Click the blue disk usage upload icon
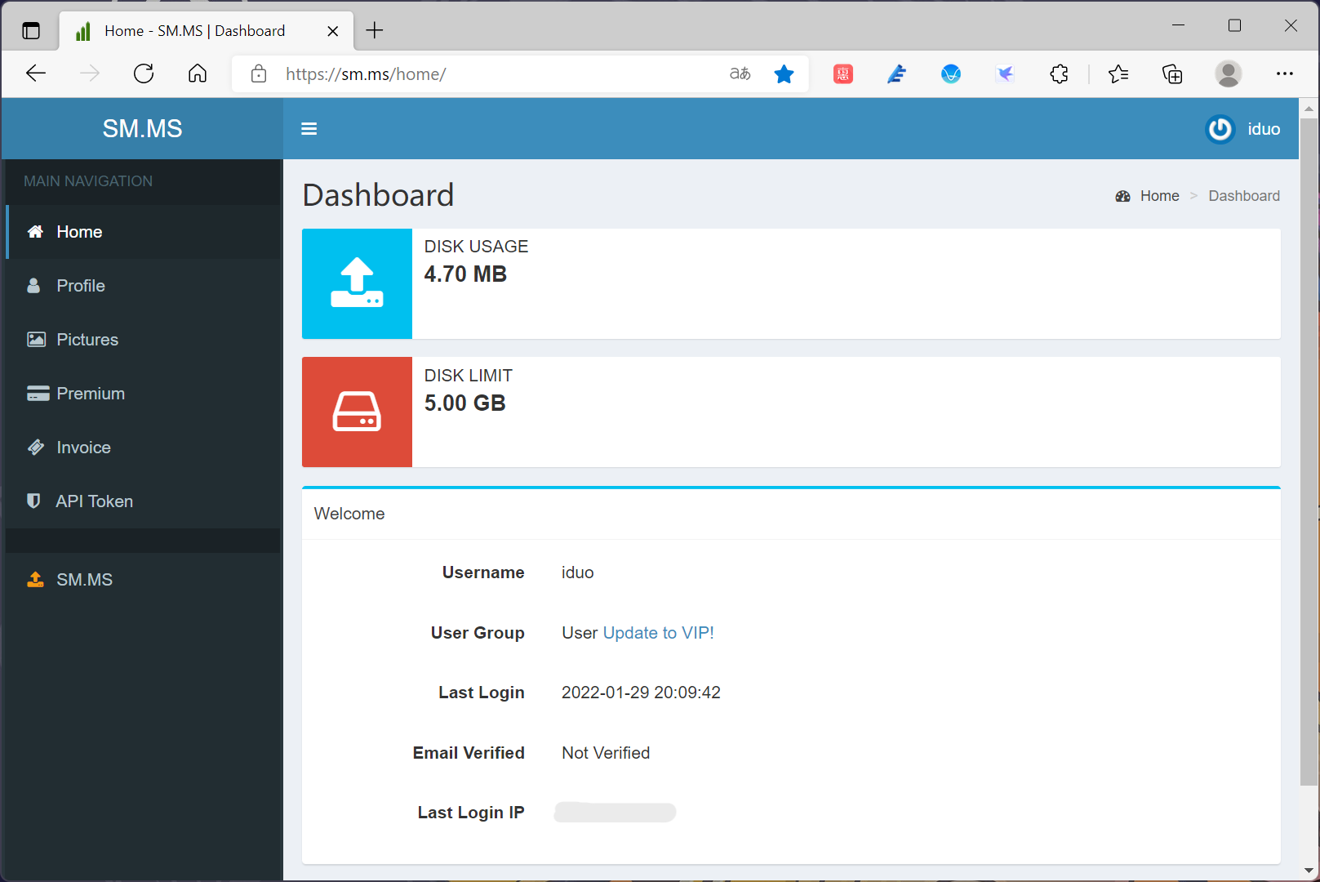The width and height of the screenshot is (1320, 882). pyautogui.click(x=357, y=283)
